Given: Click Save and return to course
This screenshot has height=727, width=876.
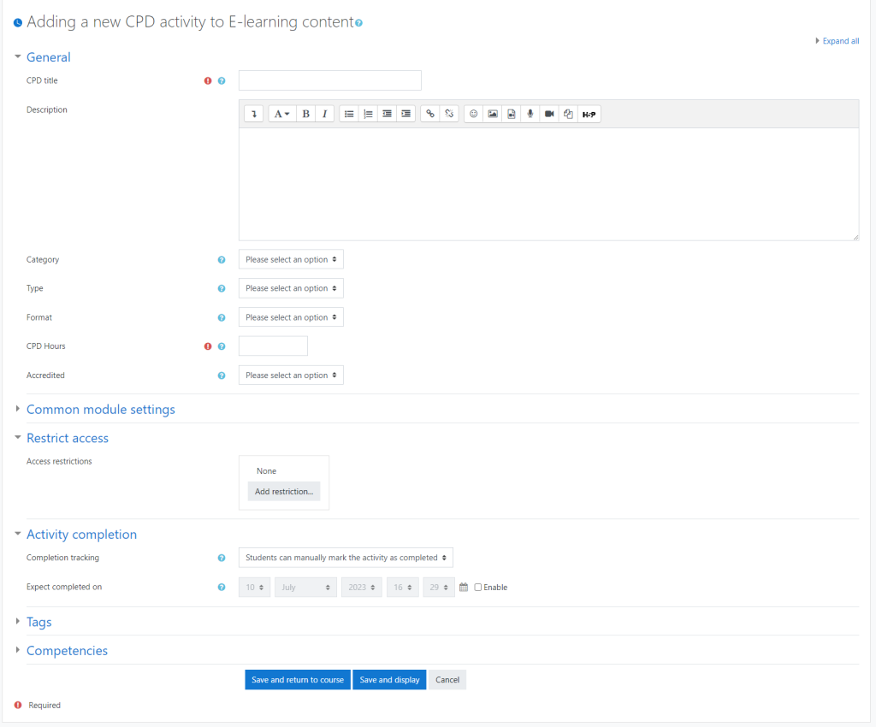Looking at the screenshot, I should [x=298, y=680].
